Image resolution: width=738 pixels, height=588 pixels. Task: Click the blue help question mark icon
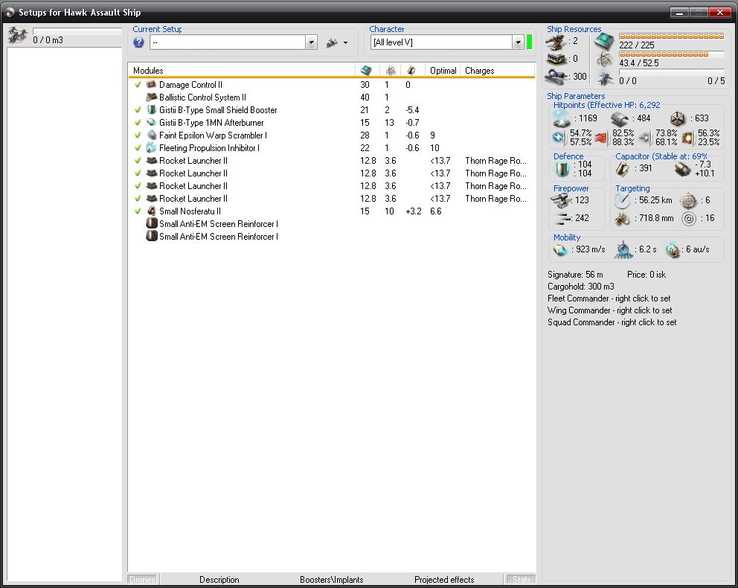coord(138,42)
